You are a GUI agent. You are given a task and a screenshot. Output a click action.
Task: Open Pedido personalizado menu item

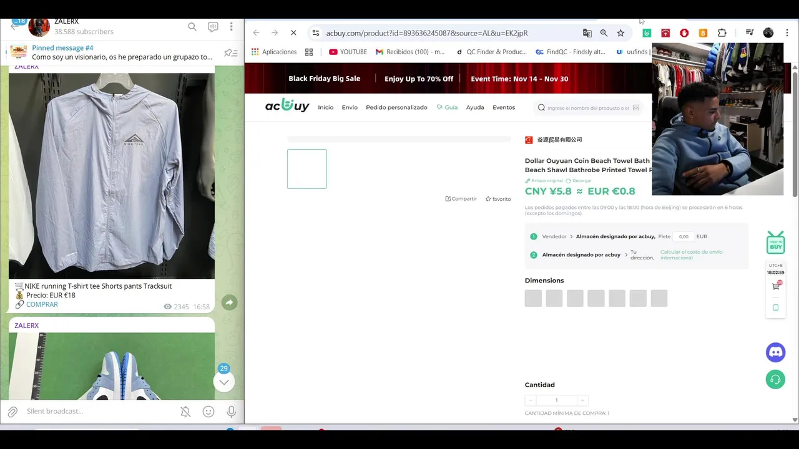(396, 107)
